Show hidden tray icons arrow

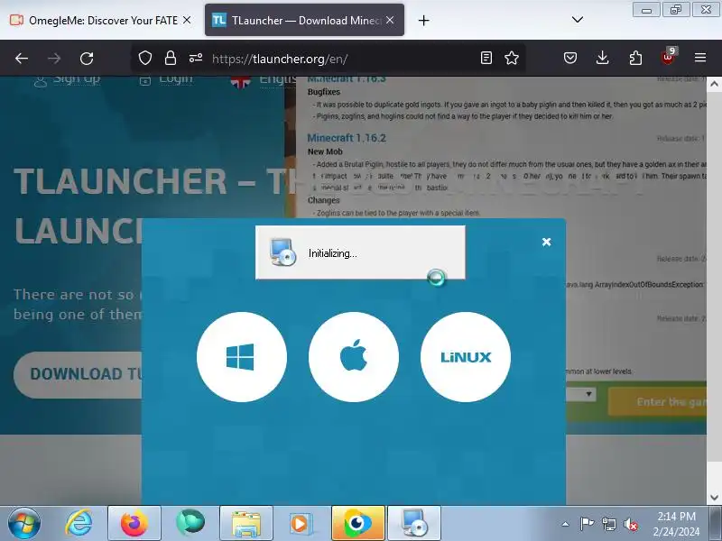[566, 524]
